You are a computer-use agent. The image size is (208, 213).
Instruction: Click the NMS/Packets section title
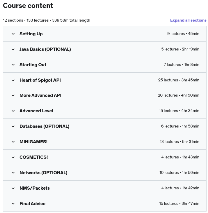pos(35,188)
